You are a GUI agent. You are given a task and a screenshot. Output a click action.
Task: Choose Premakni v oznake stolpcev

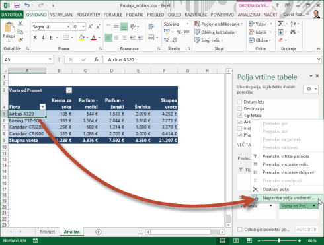coord(287,172)
